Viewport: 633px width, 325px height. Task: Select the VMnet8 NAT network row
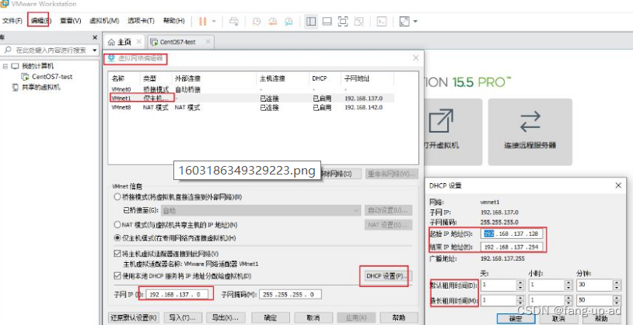[x=251, y=108]
